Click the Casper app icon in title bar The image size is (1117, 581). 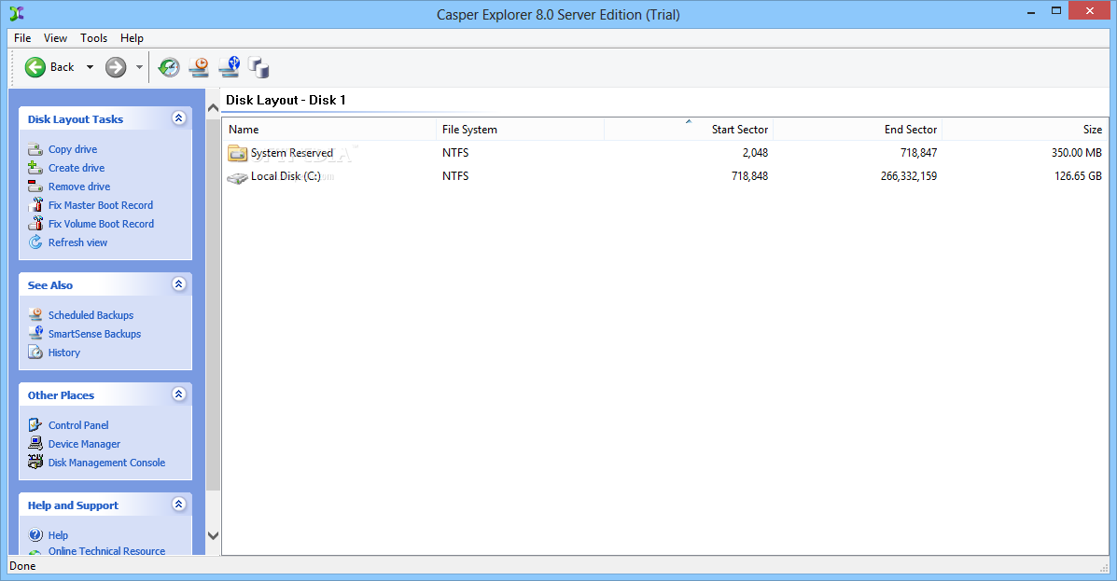[17, 14]
